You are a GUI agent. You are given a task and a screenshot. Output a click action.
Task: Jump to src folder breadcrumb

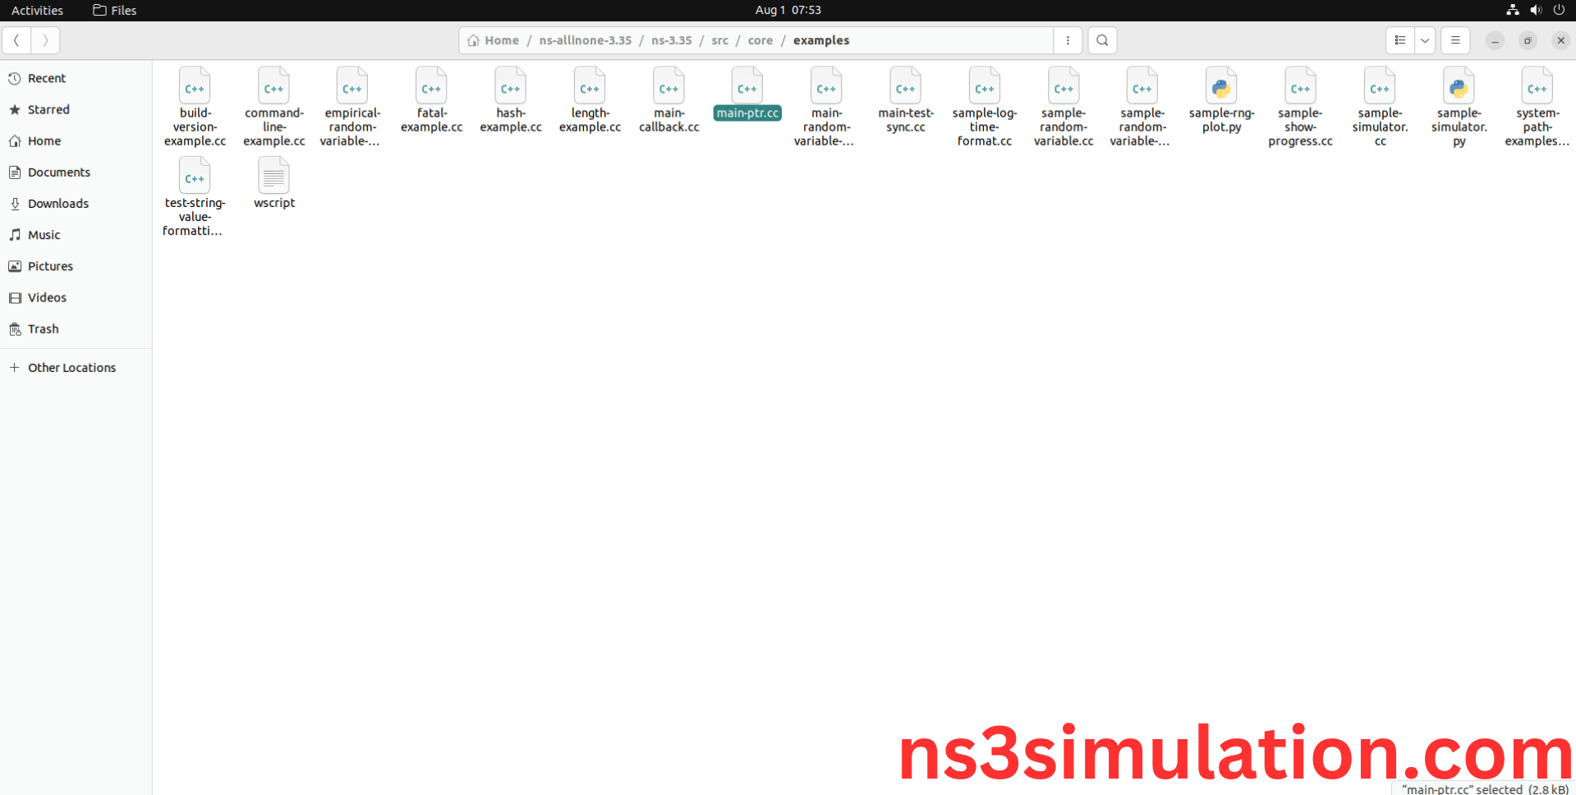click(x=719, y=40)
